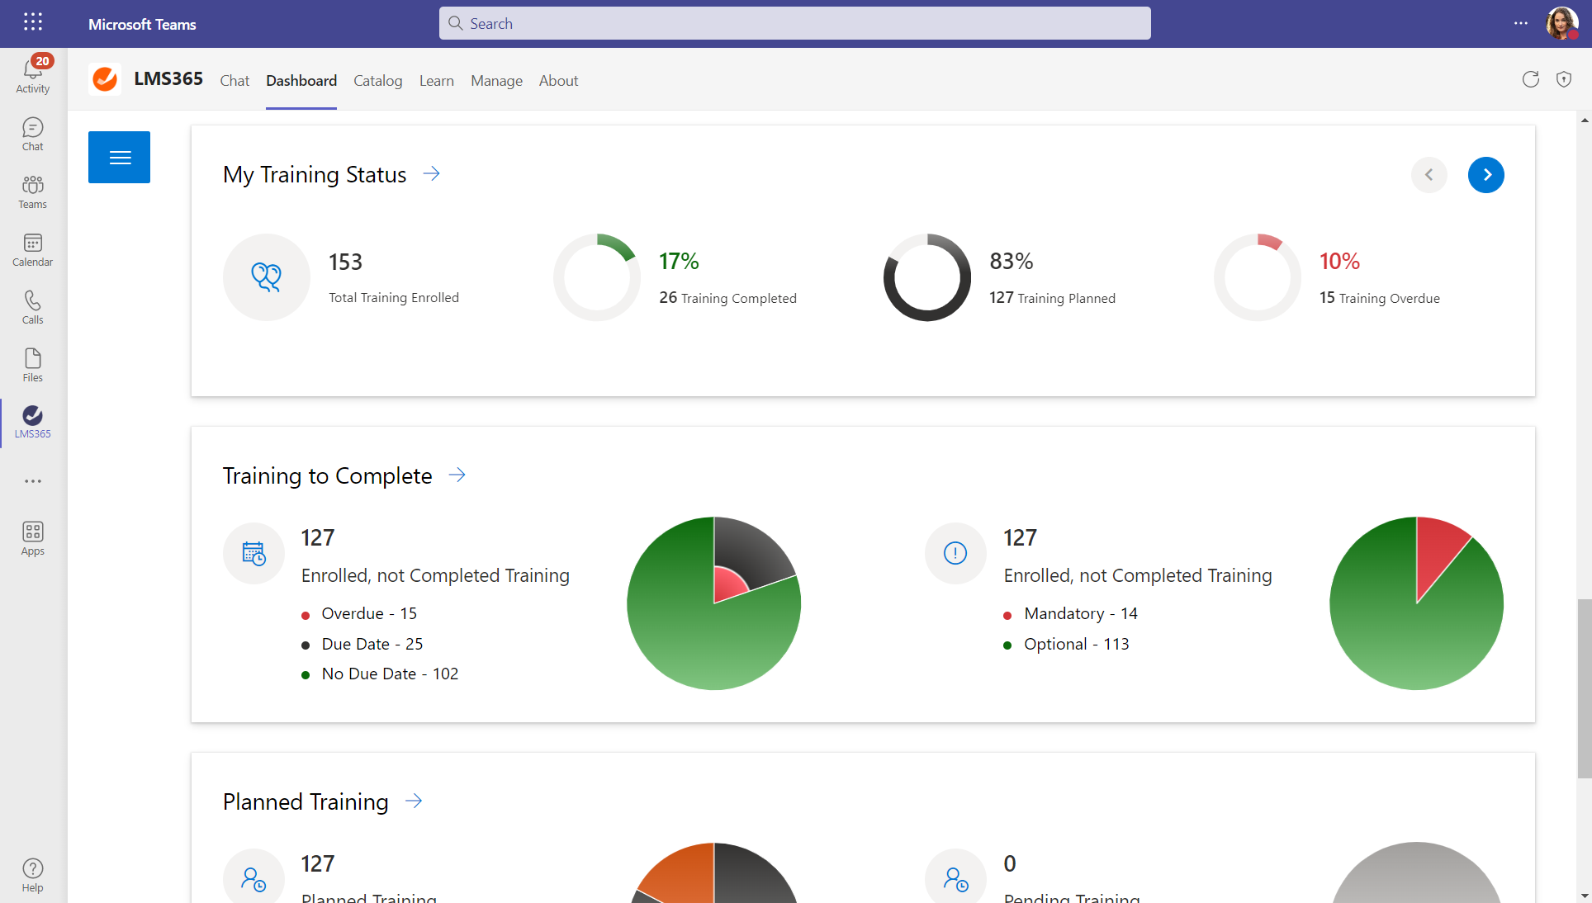Image resolution: width=1592 pixels, height=903 pixels.
Task: Click the Total Training Enrolled balloons icon
Action: [267, 277]
